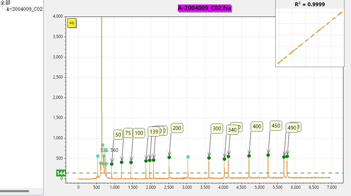This screenshot has width=351, height=196.
Task: Select the A-2004009_C02 tree item
Action: 24,9
